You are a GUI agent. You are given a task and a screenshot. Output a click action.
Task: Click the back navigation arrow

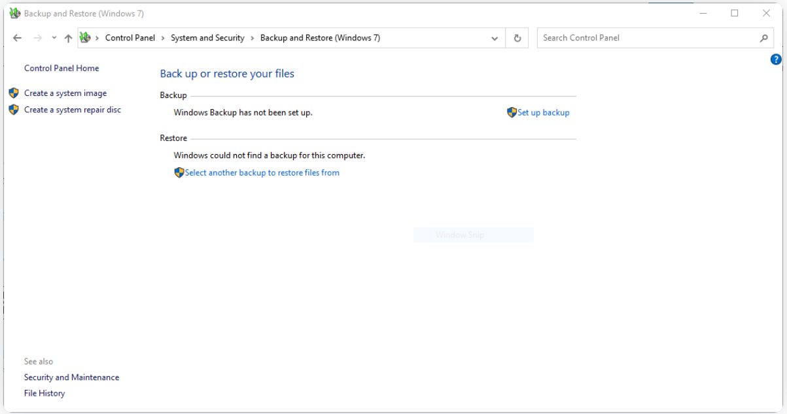[17, 38]
